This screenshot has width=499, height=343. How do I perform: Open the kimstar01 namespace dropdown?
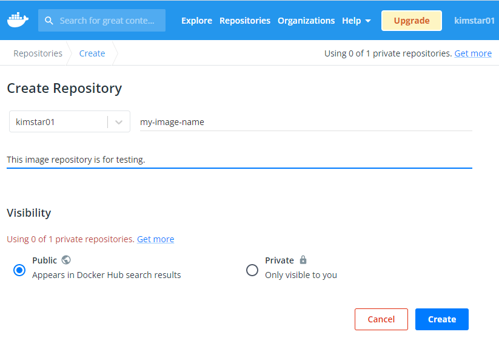tap(70, 121)
